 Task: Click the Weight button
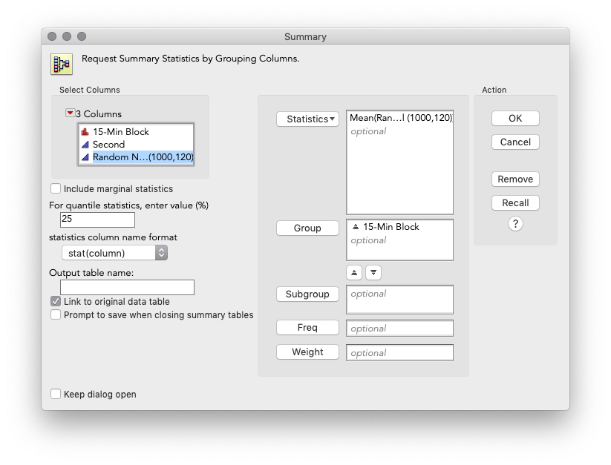307,352
